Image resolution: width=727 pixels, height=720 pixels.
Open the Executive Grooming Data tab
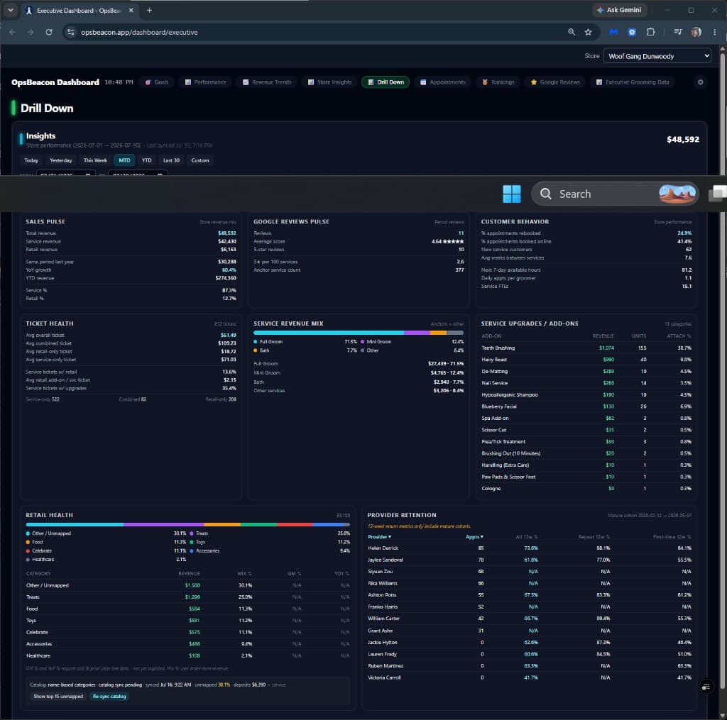tap(633, 82)
